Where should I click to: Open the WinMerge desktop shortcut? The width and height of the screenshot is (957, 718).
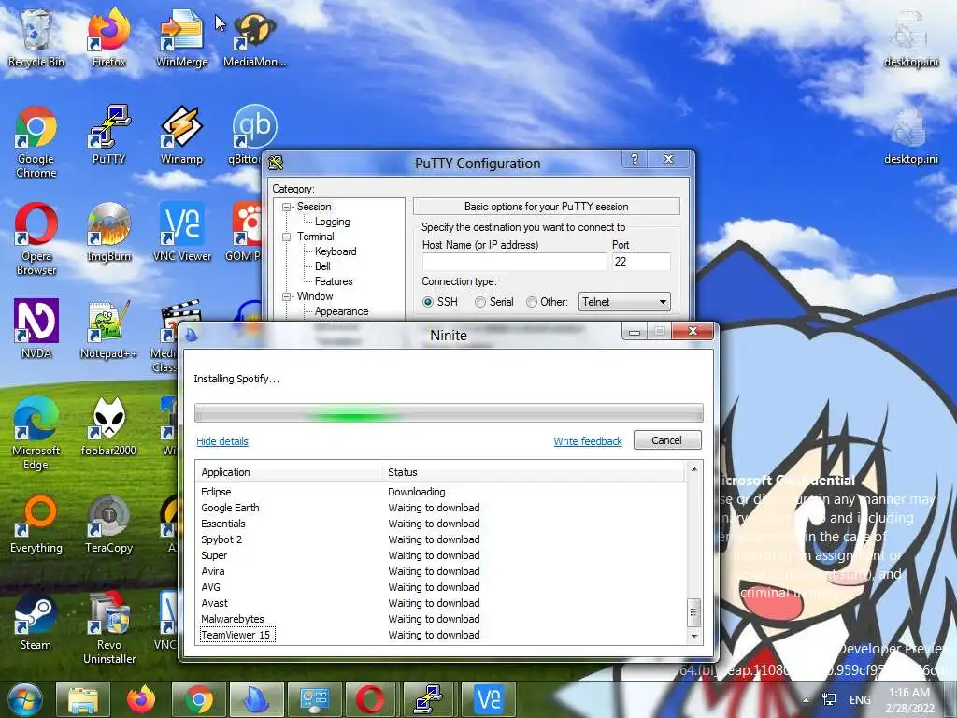pos(181,37)
